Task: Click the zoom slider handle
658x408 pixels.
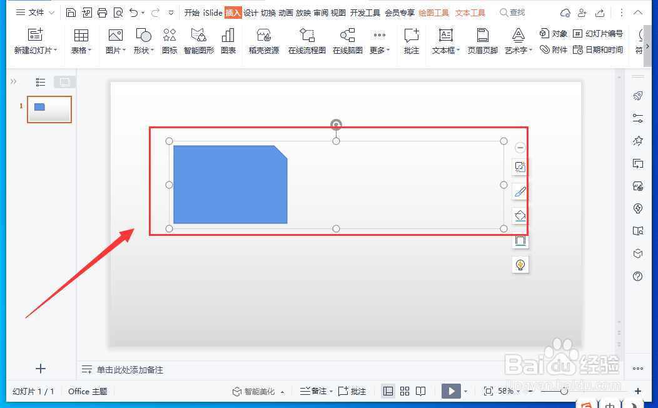Action: pyautogui.click(x=564, y=391)
